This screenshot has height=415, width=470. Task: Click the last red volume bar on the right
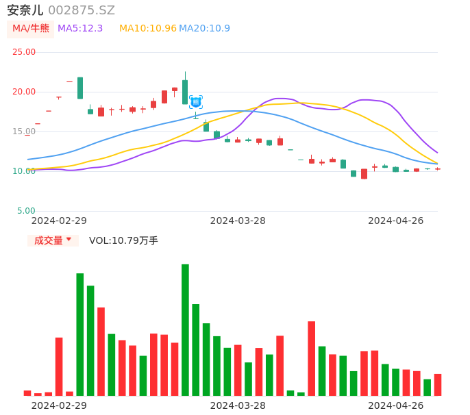pos(438,385)
